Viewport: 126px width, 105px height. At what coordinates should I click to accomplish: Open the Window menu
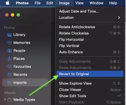pos(96,3)
